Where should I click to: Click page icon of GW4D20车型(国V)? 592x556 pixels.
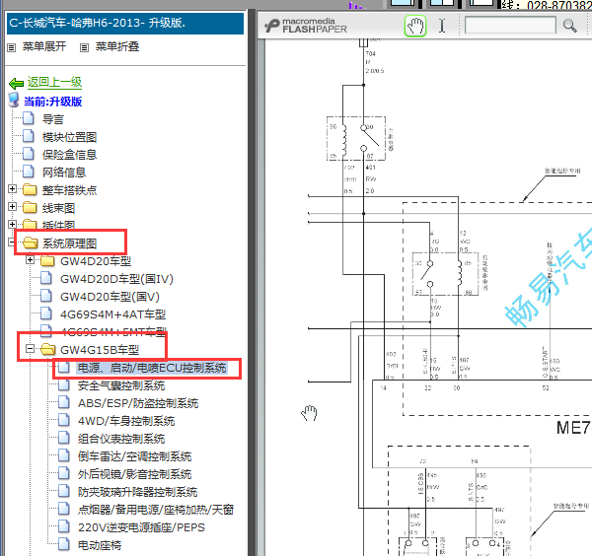tap(46, 296)
